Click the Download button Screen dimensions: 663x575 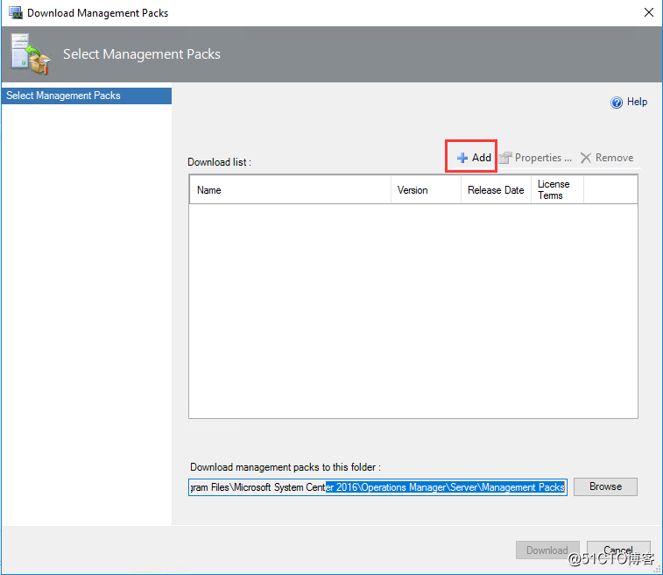pyautogui.click(x=547, y=550)
